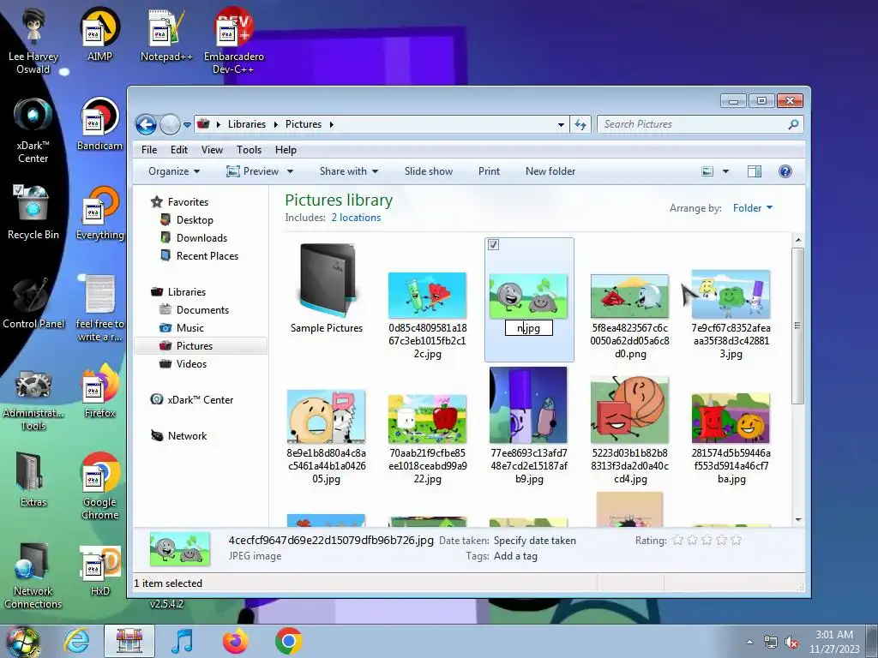Select Videos library in sidebar
Image resolution: width=878 pixels, height=658 pixels.
pos(191,363)
